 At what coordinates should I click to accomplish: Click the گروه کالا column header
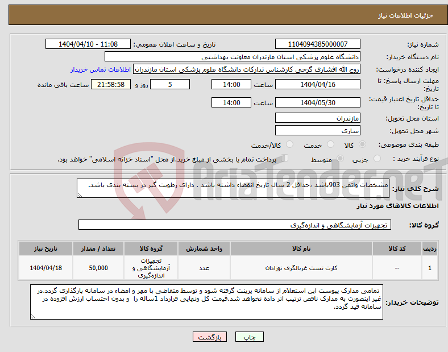click(x=151, y=249)
